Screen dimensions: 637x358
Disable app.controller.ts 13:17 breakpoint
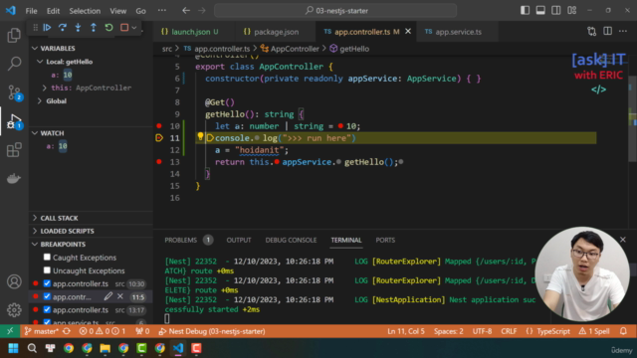point(47,309)
